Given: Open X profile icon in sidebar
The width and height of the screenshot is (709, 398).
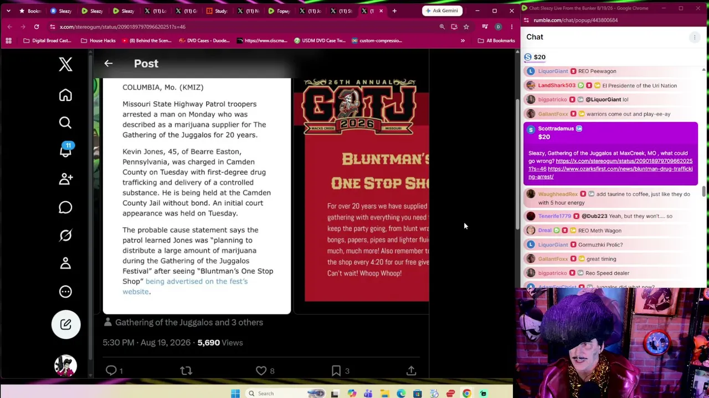Looking at the screenshot, I should (65, 264).
